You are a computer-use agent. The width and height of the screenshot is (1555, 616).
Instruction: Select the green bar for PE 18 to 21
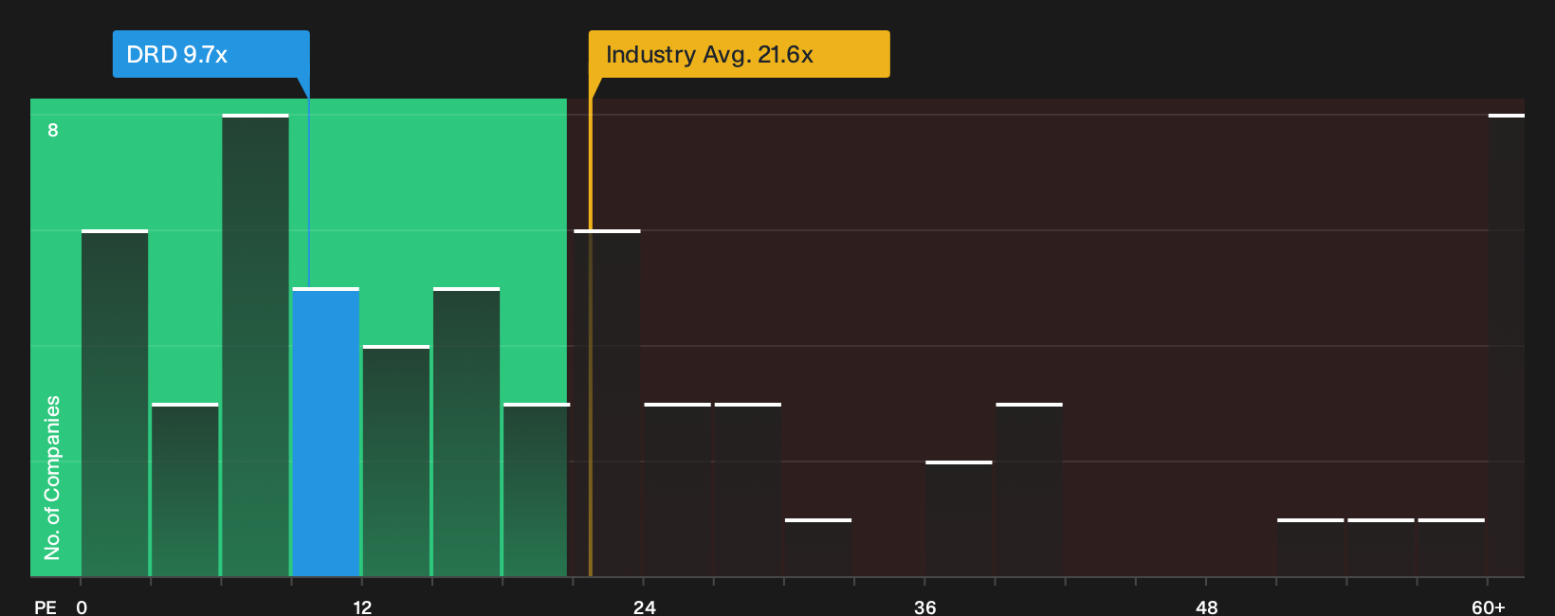click(x=537, y=490)
